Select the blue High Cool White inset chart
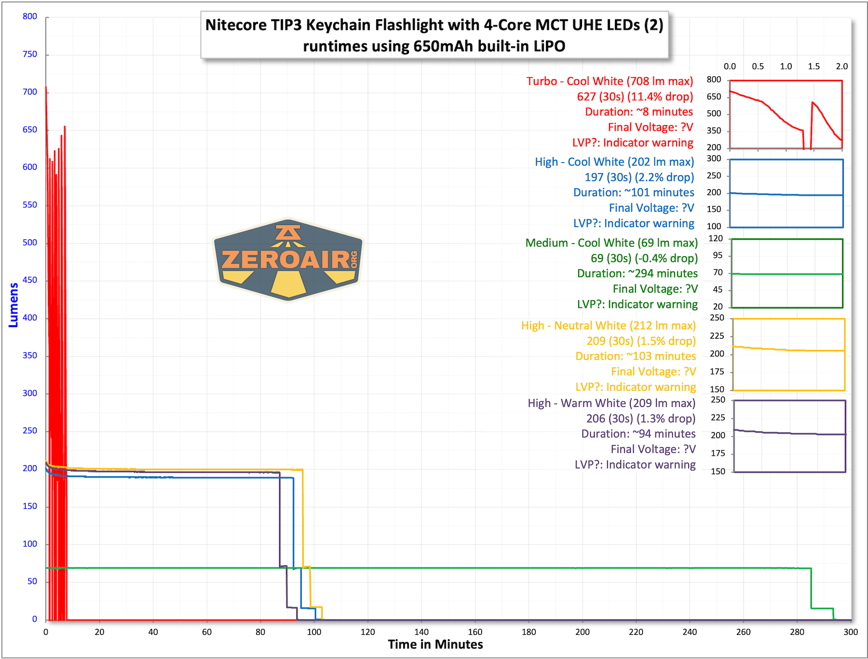 click(786, 193)
